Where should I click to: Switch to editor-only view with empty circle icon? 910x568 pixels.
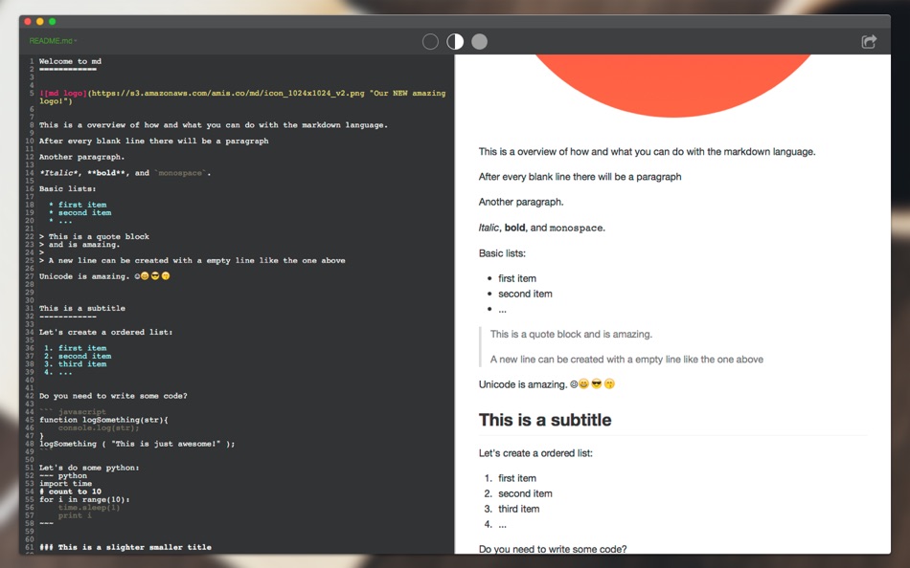tap(430, 42)
